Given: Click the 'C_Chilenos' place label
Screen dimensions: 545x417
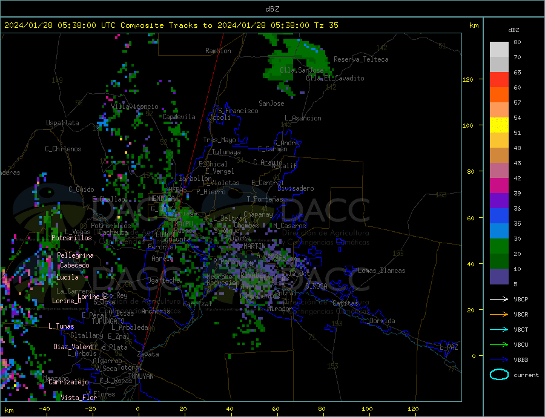Looking at the screenshot, I should pos(63,149).
